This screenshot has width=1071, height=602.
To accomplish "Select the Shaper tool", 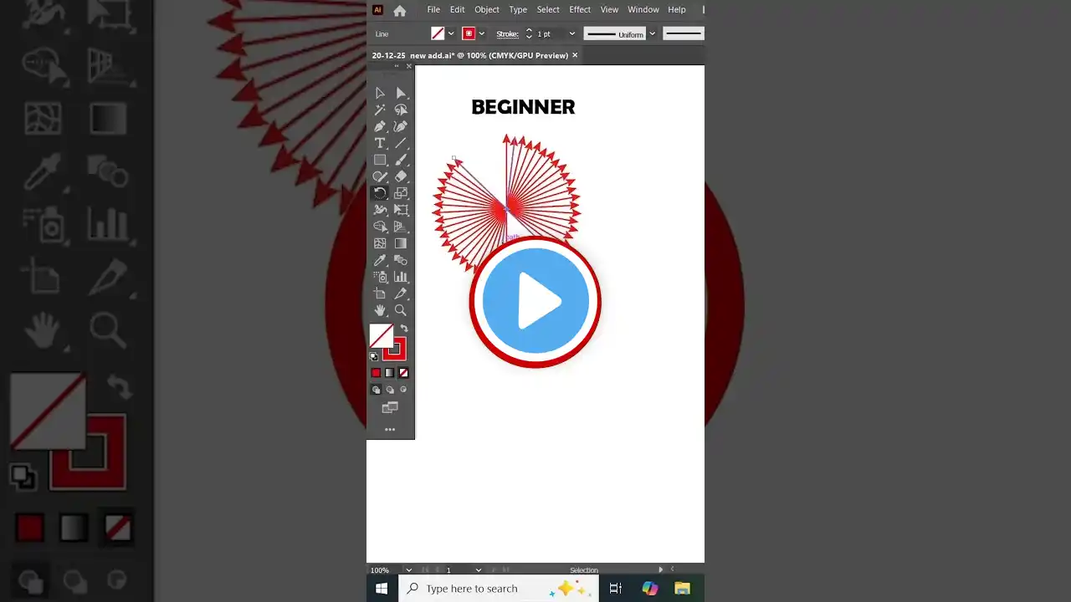I will [380, 176].
